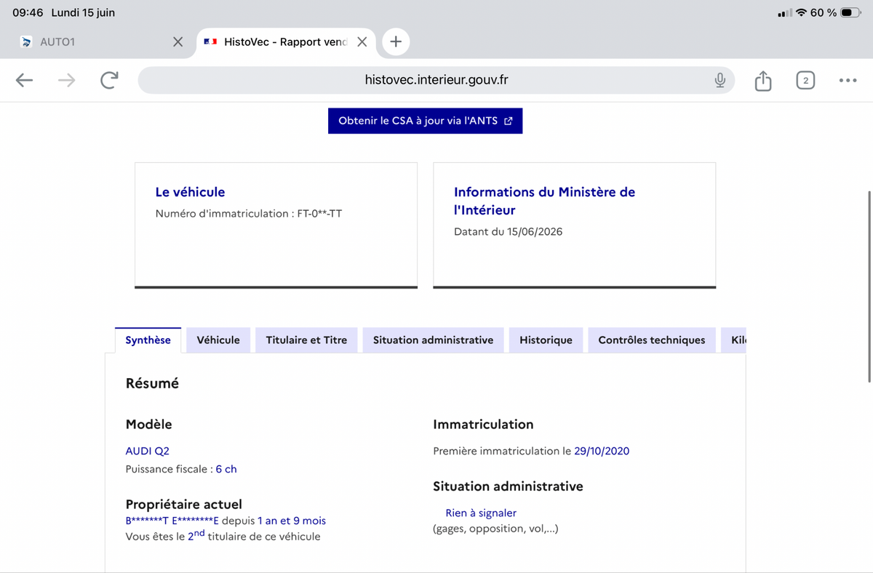The image size is (873, 573).
Task: Select the Titulaire et Titre tab
Action: [306, 340]
